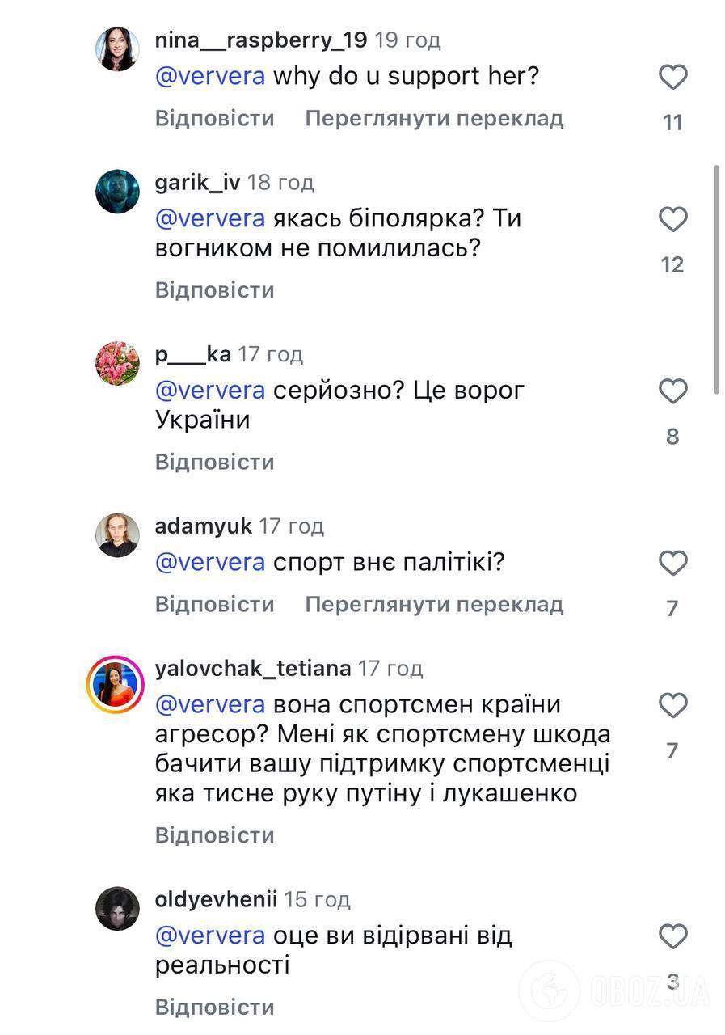Viewport: 725px width, 1035px height.
Task: Like yalovchak_tetiana's comment
Action: (673, 705)
